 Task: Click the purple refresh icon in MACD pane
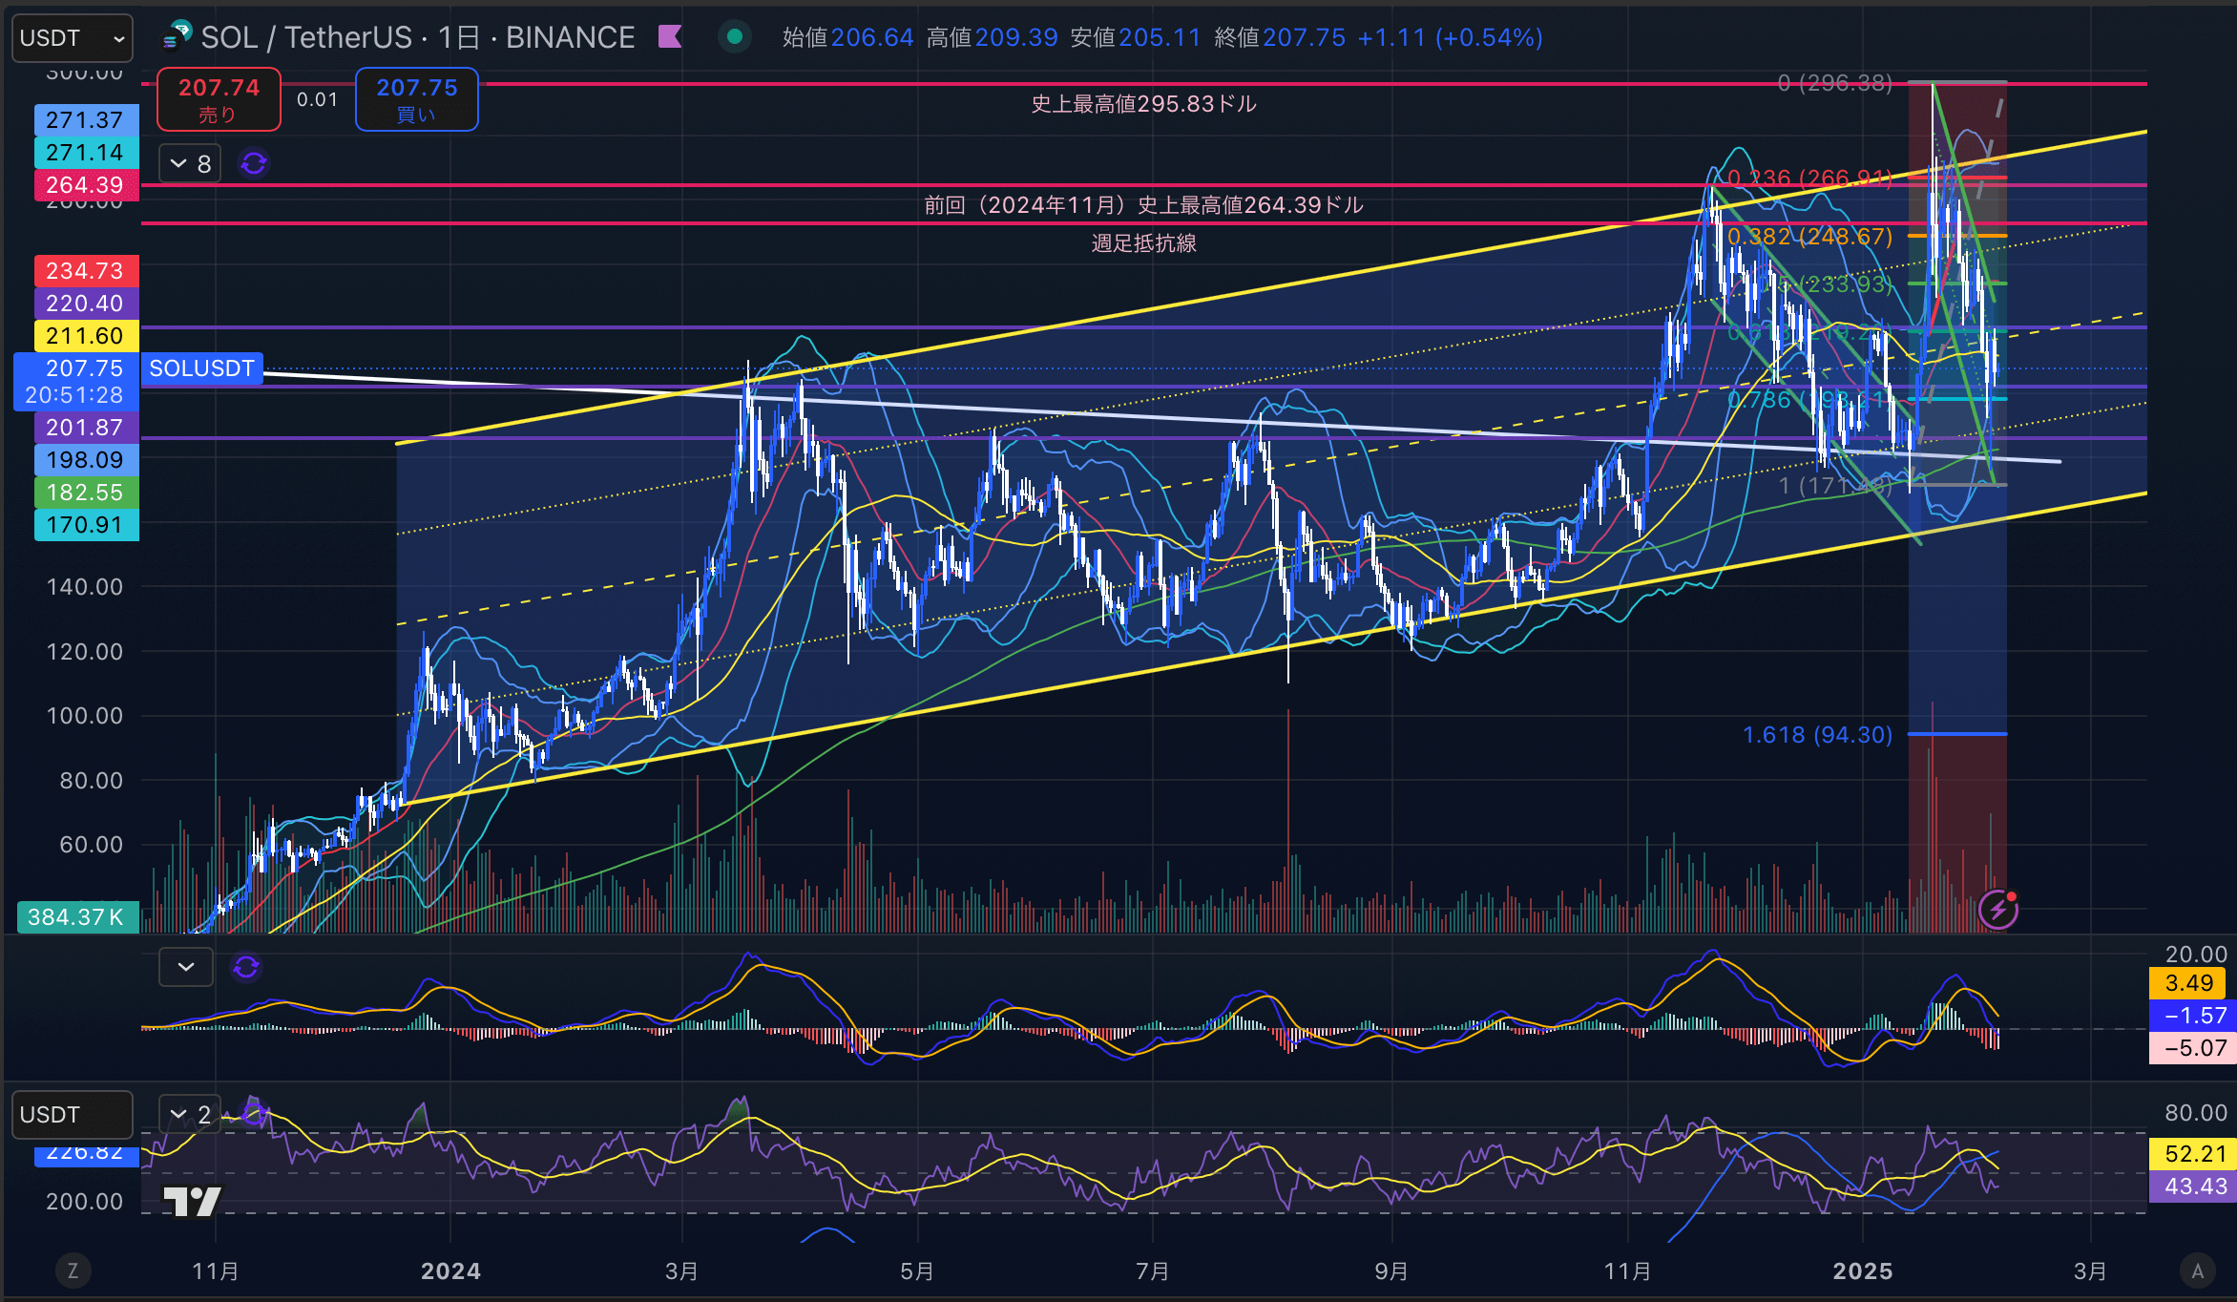(x=246, y=967)
